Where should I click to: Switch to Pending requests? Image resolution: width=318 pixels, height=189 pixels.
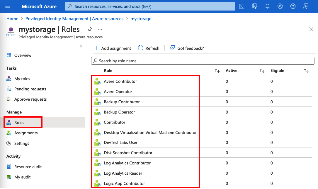(30, 89)
